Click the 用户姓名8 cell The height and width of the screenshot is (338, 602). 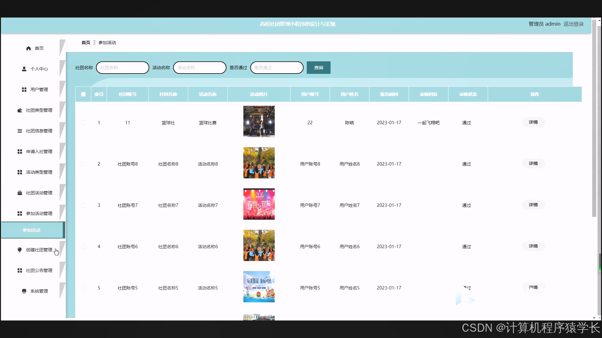[350, 164]
